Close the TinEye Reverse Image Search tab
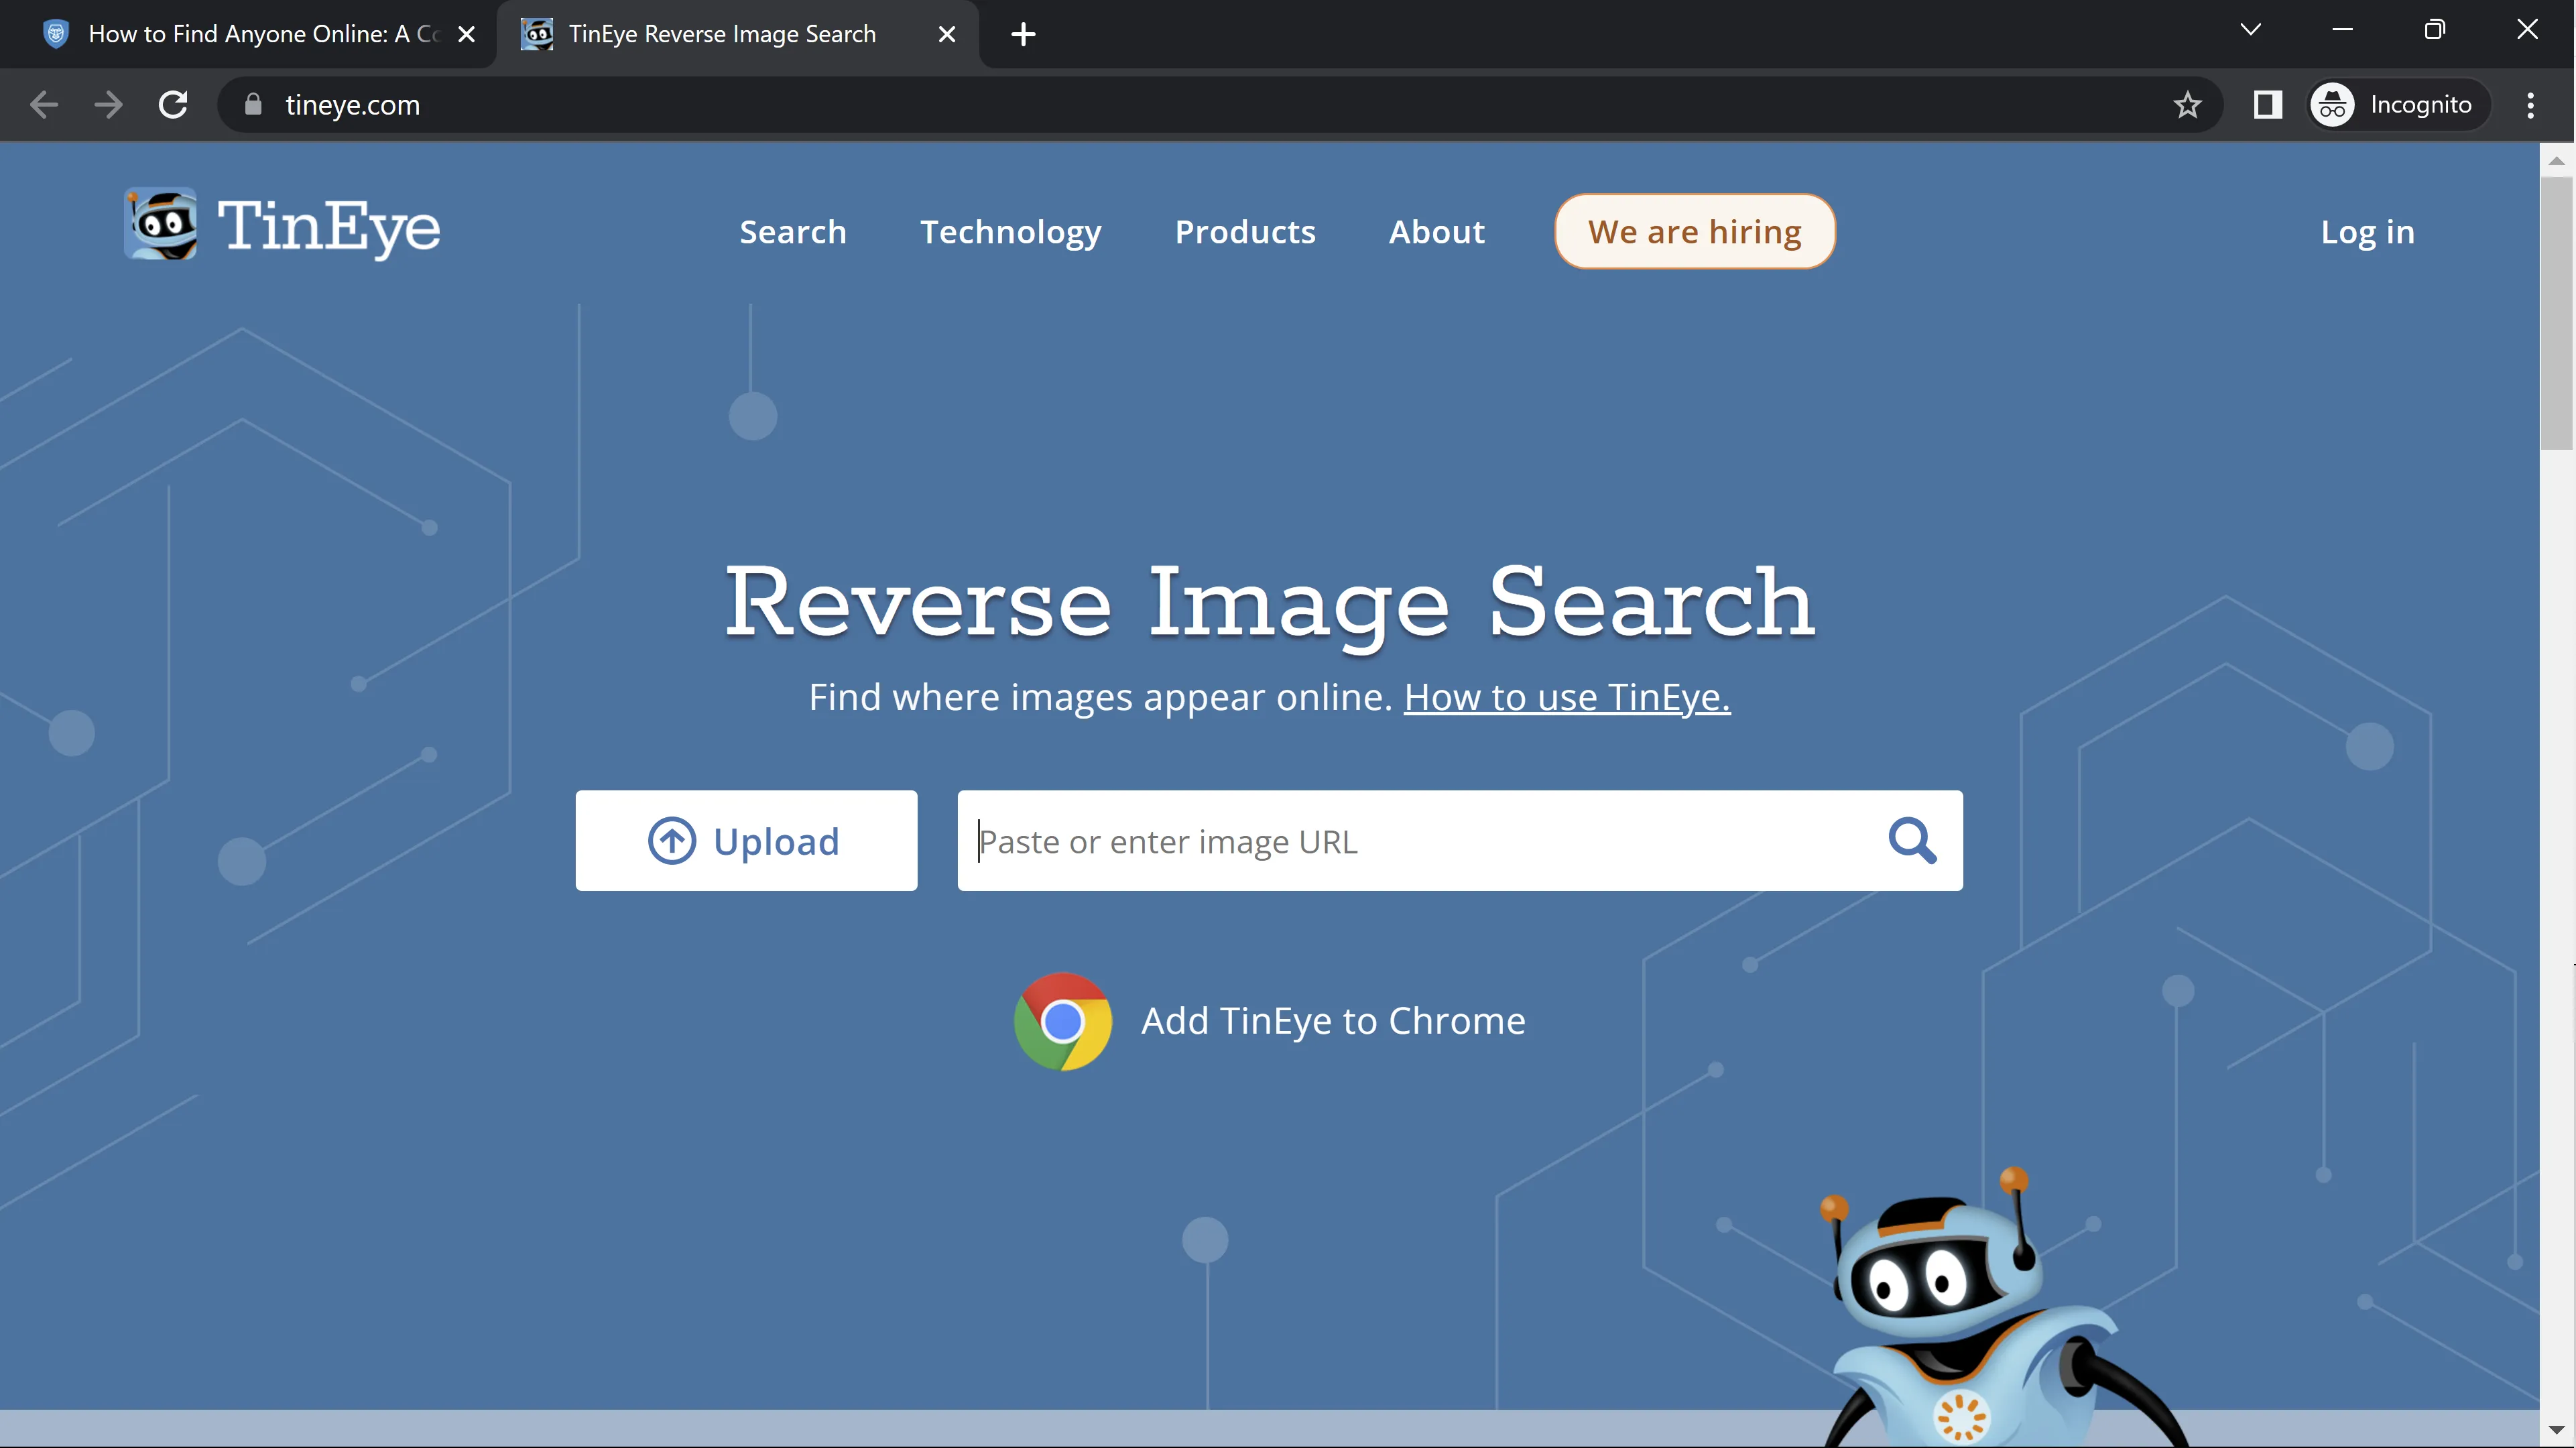 946,34
